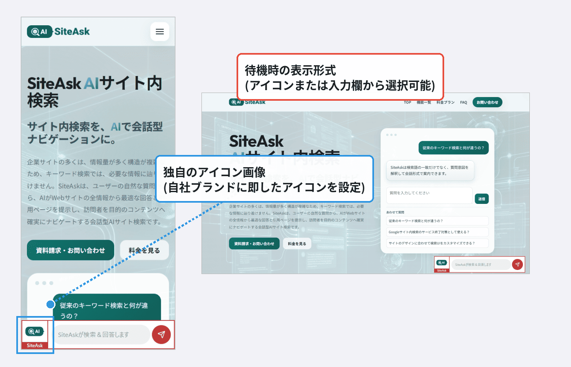Select suggestion '従来のキーワード検索と何が違うの？' in list
The image size is (571, 367).
click(x=437, y=221)
